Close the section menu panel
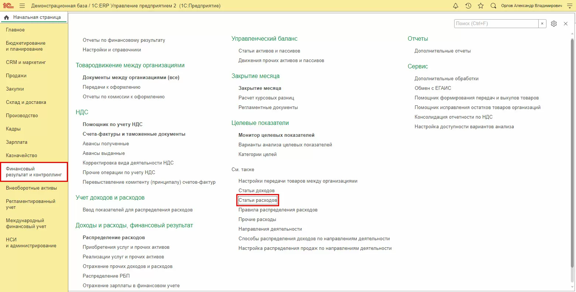The image size is (576, 292). click(x=566, y=24)
